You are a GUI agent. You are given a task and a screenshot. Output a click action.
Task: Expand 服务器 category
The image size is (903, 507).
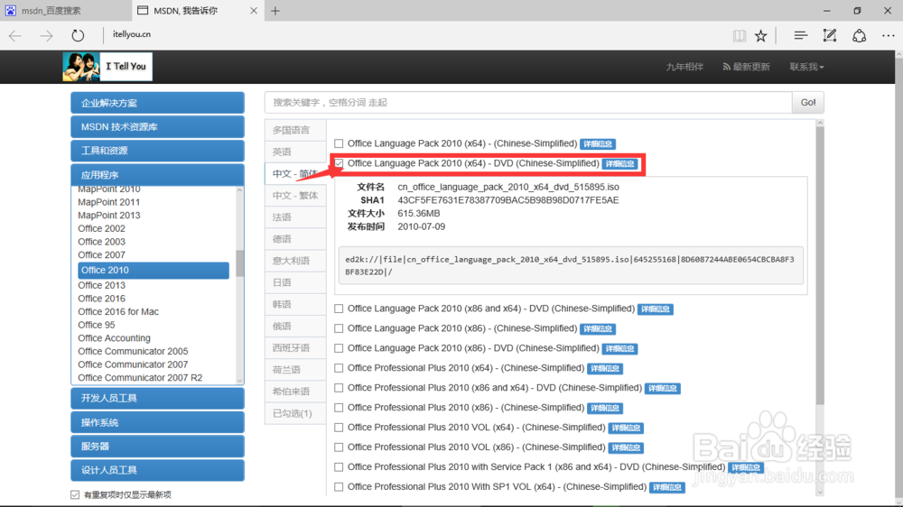pos(157,446)
